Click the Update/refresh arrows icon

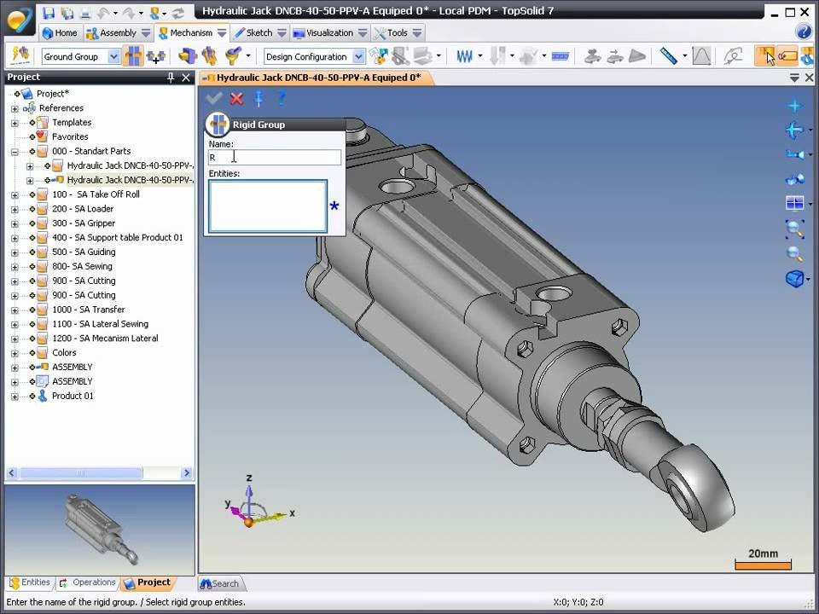click(177, 13)
